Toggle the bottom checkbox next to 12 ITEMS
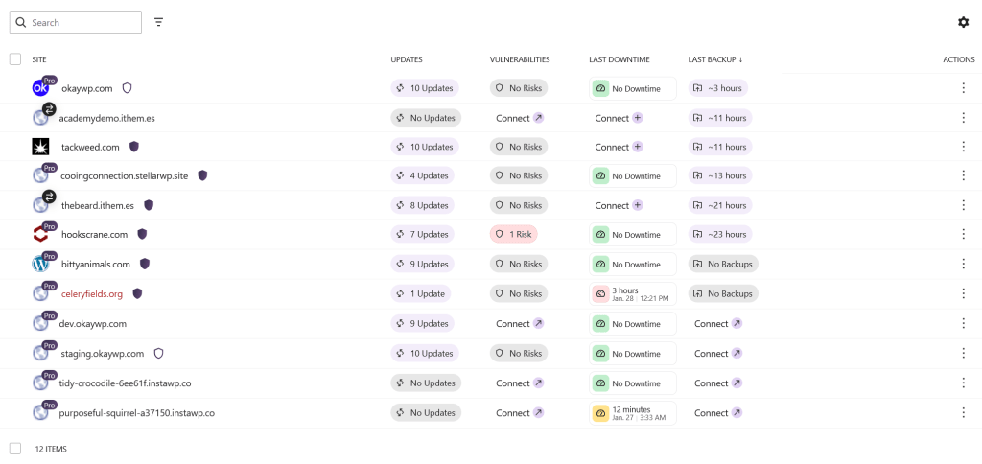Image resolution: width=982 pixels, height=464 pixels. 15,449
